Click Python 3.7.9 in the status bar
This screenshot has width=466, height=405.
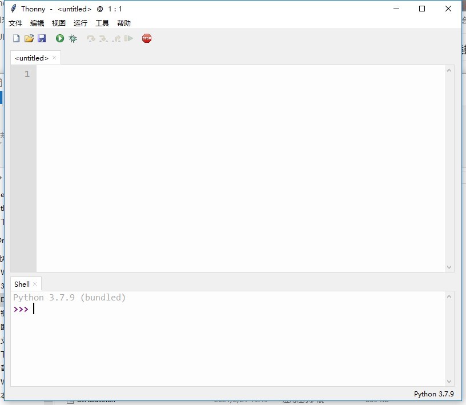coord(433,394)
